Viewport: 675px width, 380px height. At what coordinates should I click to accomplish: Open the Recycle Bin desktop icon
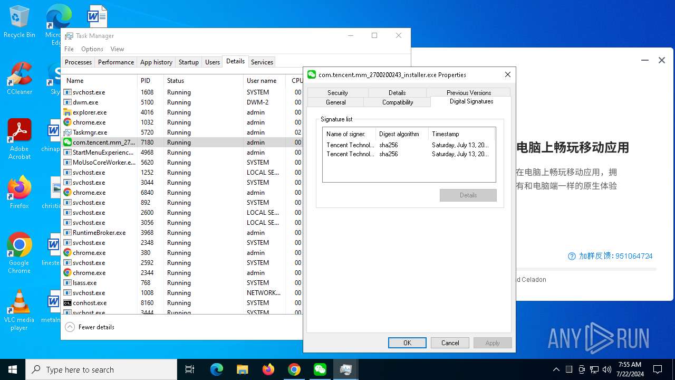pos(19,21)
